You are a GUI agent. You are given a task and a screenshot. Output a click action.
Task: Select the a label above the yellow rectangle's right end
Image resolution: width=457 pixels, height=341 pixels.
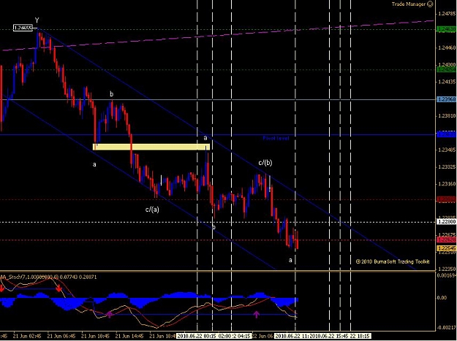pyautogui.click(x=205, y=138)
